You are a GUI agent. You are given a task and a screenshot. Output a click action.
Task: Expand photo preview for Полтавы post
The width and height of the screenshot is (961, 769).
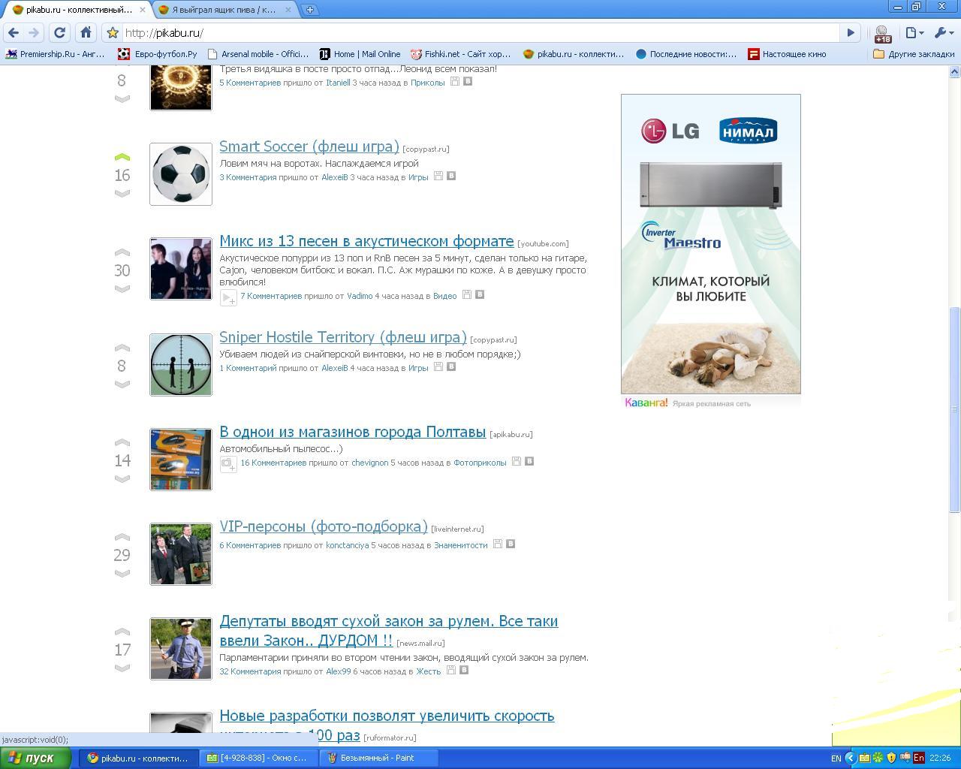click(228, 464)
